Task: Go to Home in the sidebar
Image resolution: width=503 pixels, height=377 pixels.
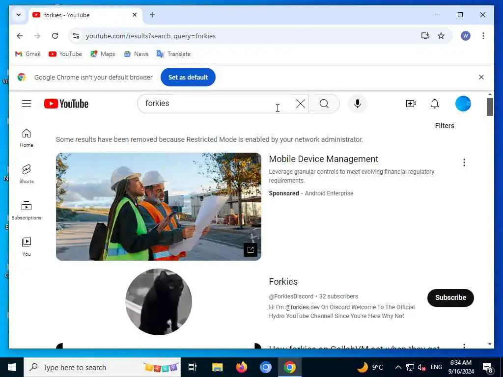Action: pyautogui.click(x=27, y=138)
